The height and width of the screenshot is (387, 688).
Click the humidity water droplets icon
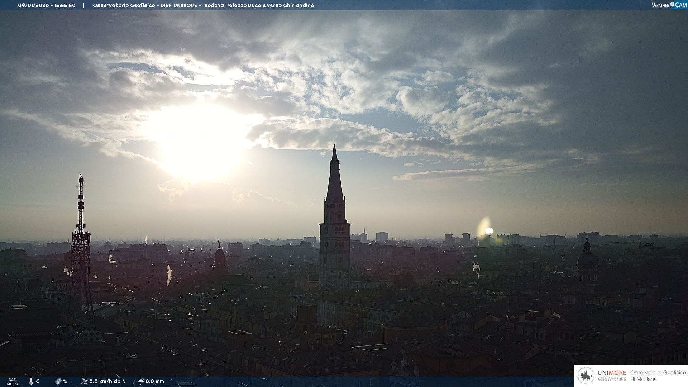(58, 381)
